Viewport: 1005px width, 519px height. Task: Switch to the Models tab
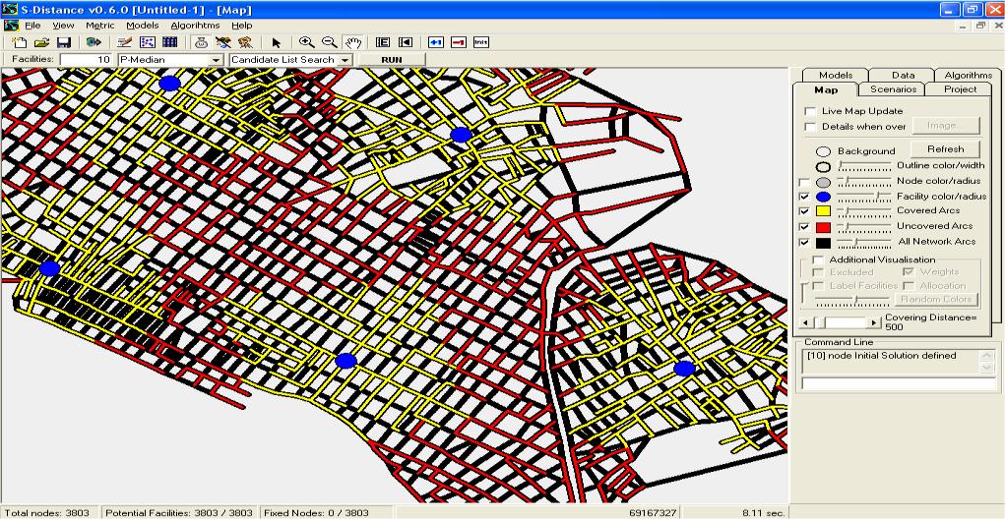pos(836,75)
